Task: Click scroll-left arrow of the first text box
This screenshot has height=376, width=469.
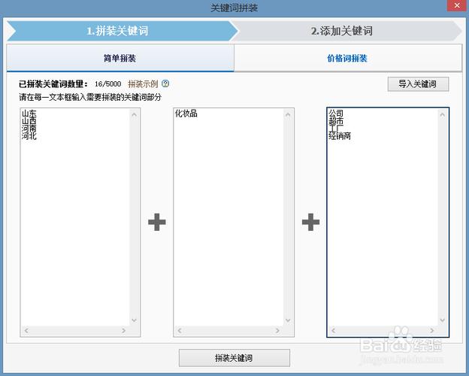Action: click(26, 330)
